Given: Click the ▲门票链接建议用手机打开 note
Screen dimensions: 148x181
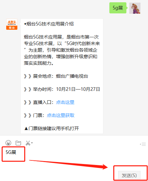Looking at the screenshot, I should pos(52,128).
